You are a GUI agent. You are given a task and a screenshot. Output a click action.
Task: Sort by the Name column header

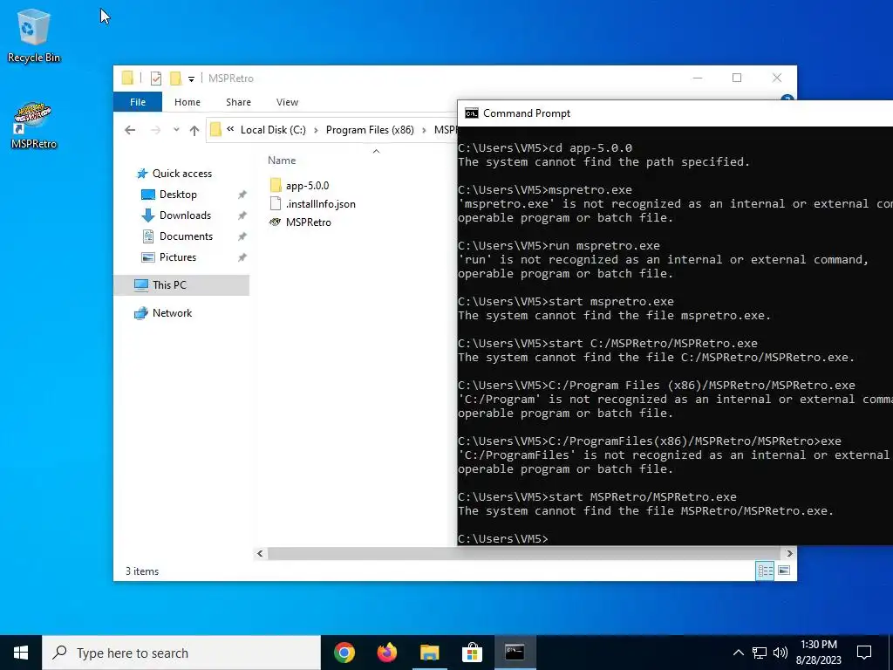pyautogui.click(x=282, y=161)
